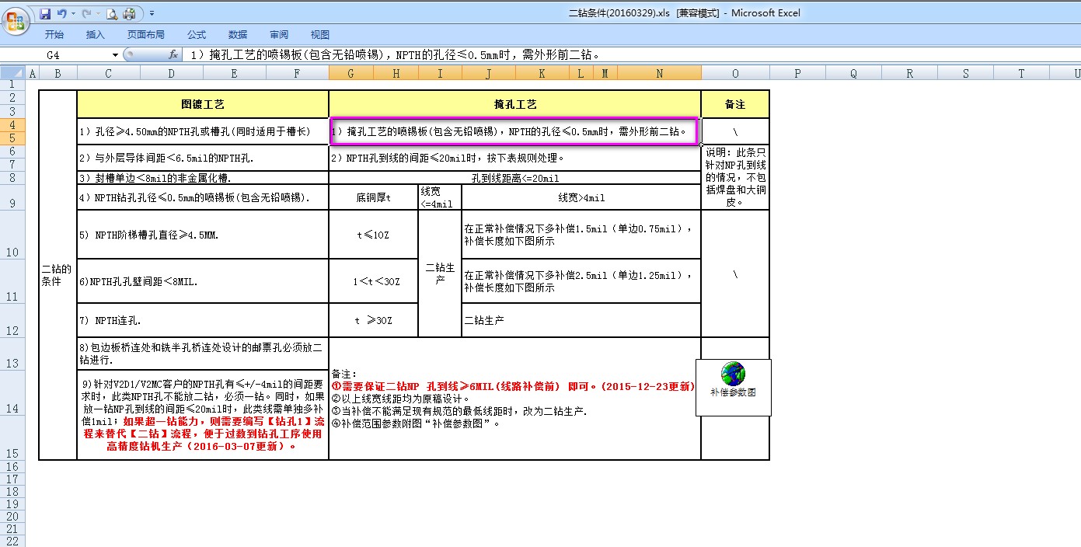Click the 线宽<=4mil cell
1081x547 pixels.
(440, 197)
